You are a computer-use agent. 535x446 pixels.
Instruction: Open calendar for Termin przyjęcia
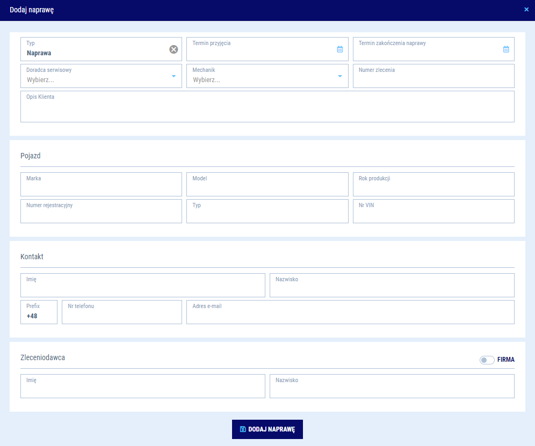pyautogui.click(x=339, y=49)
